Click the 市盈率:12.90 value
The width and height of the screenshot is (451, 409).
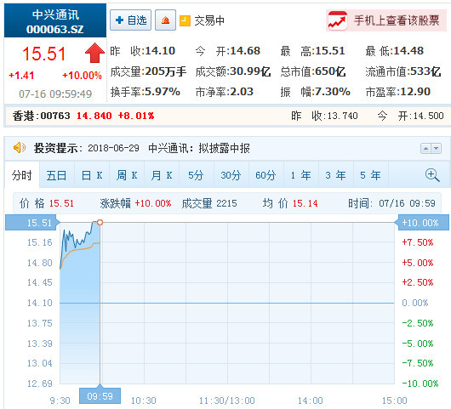[x=398, y=92]
